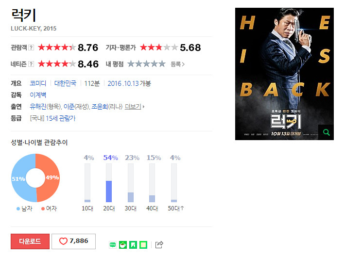Click the 20대 age bar
The image size is (344, 256).
(x=109, y=183)
